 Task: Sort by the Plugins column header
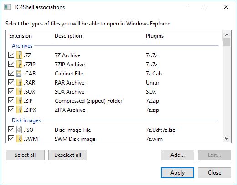[x=183, y=36]
